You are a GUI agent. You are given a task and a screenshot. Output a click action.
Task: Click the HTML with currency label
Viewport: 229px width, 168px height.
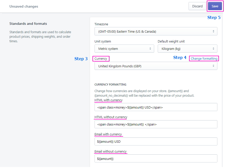pos(108,100)
